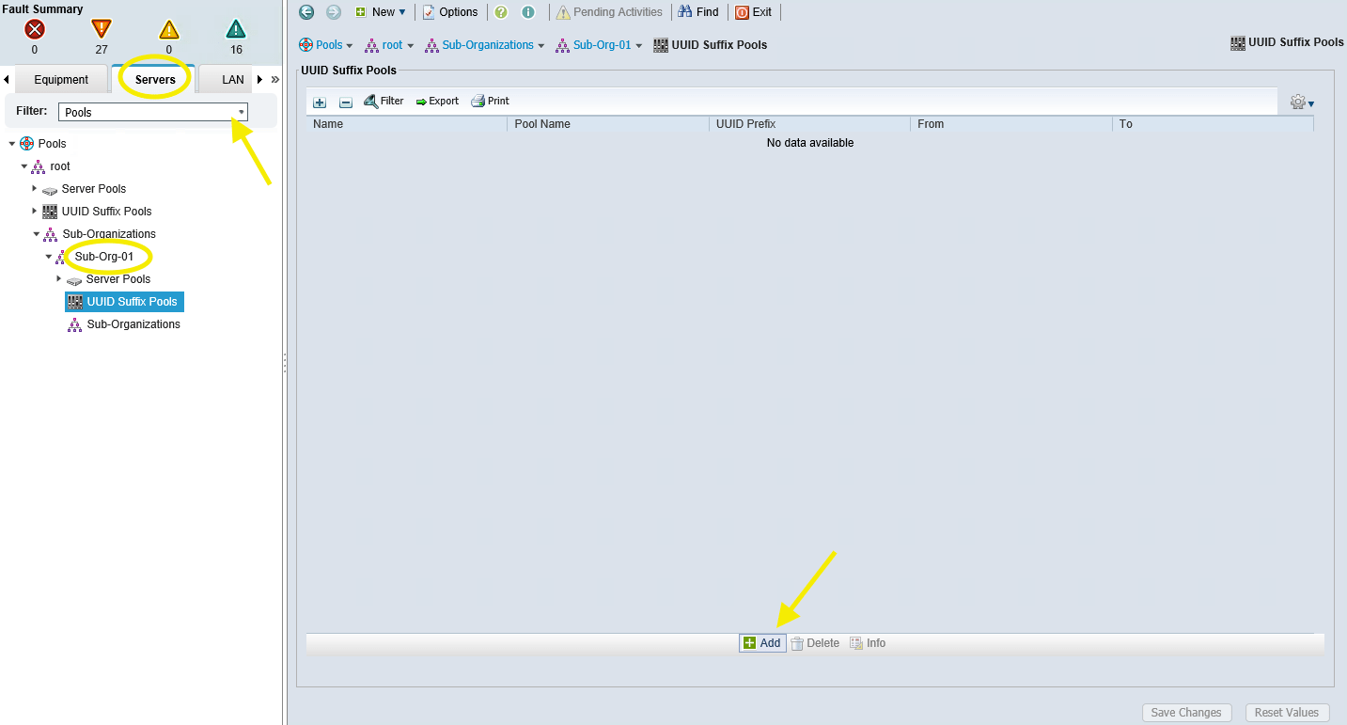Open the Options dialog
The width and height of the screenshot is (1347, 725).
450,11
